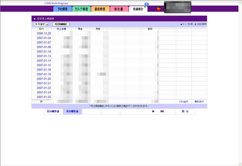Jump to last page of results
242x166 pixels.
pos(162,112)
